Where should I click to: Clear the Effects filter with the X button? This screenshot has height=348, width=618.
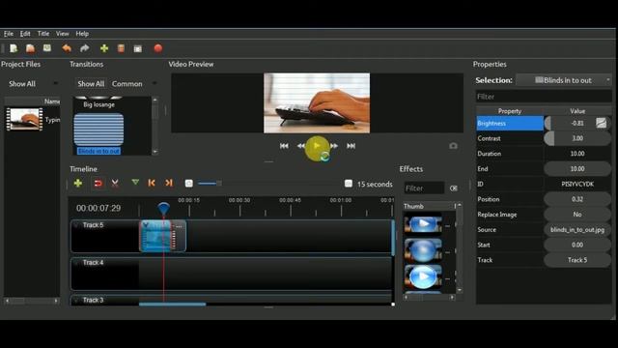[x=453, y=188]
